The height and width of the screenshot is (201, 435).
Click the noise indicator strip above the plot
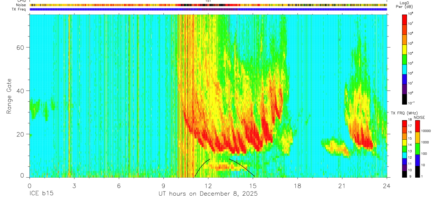point(208,5)
